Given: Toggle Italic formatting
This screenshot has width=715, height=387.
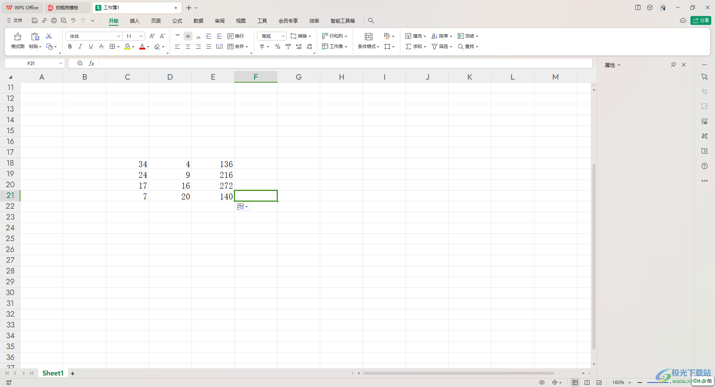Looking at the screenshot, I should pyautogui.click(x=80, y=47).
